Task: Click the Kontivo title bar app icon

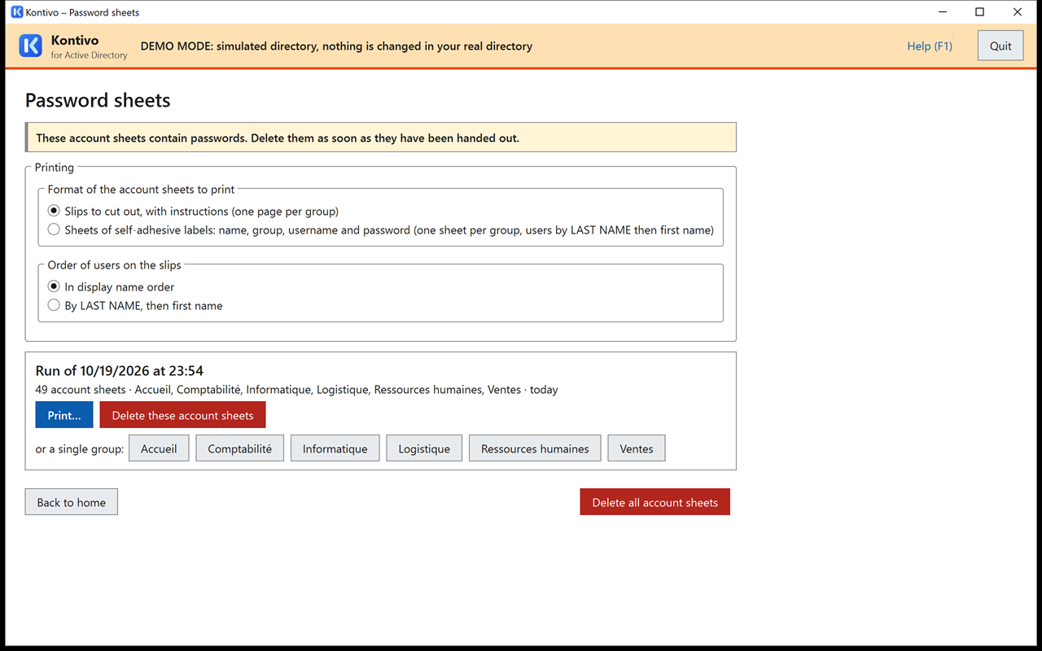Action: [16, 12]
